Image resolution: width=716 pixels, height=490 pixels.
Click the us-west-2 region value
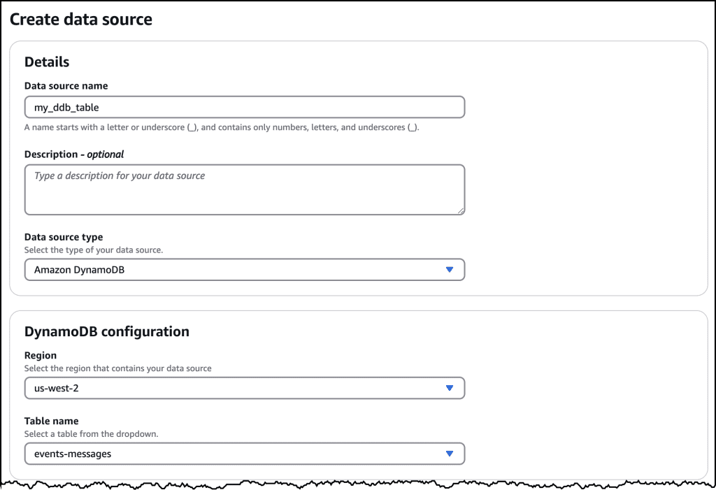click(56, 388)
